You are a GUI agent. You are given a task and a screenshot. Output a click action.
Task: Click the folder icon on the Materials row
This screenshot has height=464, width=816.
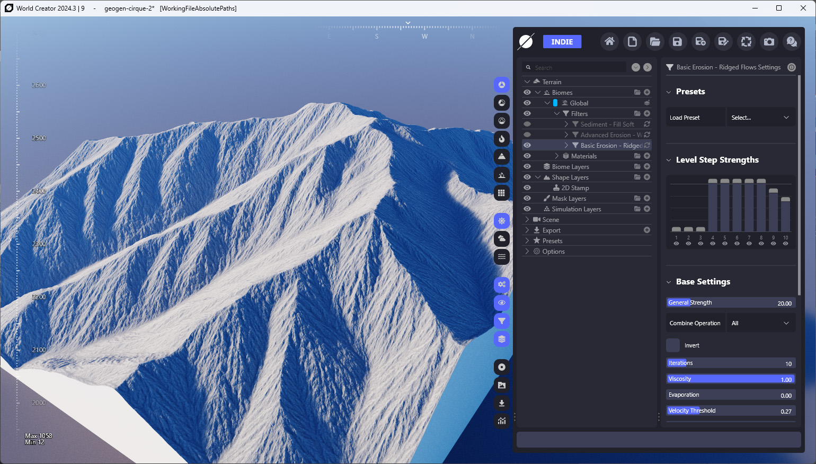[637, 156]
